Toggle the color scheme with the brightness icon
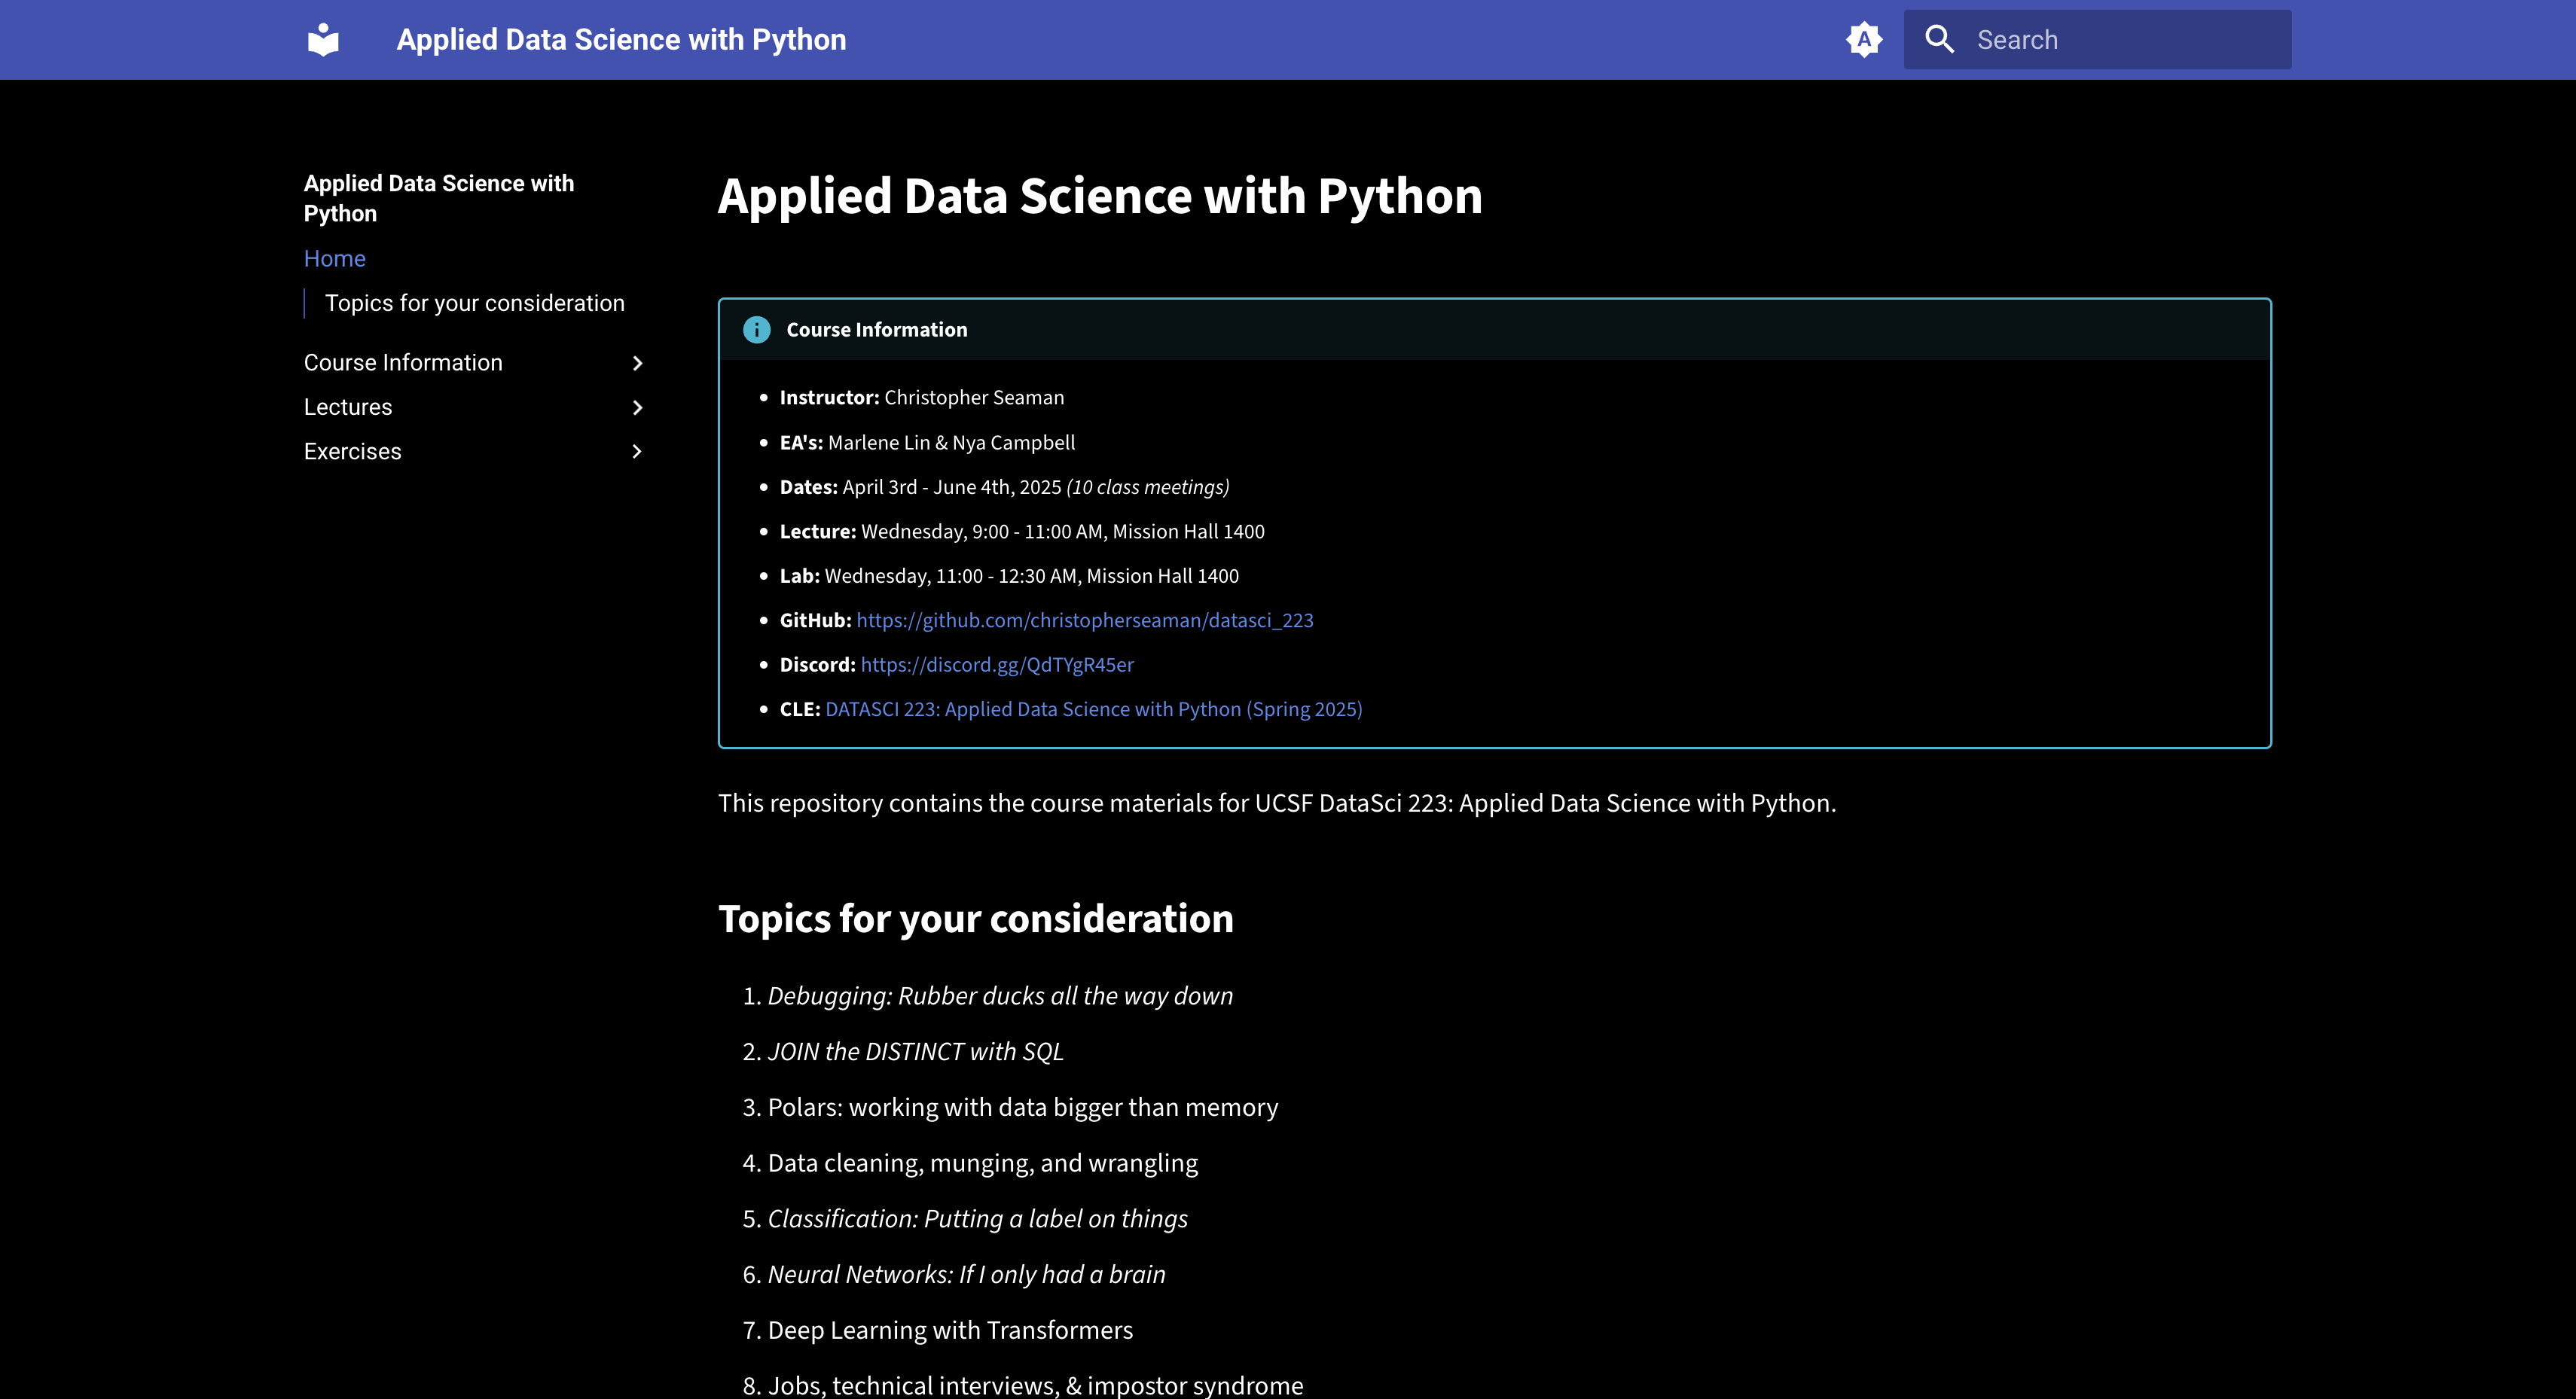Image resolution: width=2576 pixels, height=1399 pixels. (1864, 39)
